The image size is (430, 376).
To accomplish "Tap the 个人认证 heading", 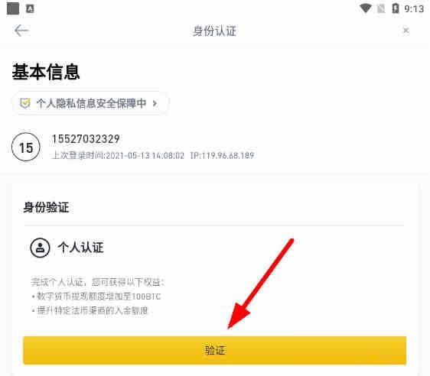I will (x=80, y=248).
